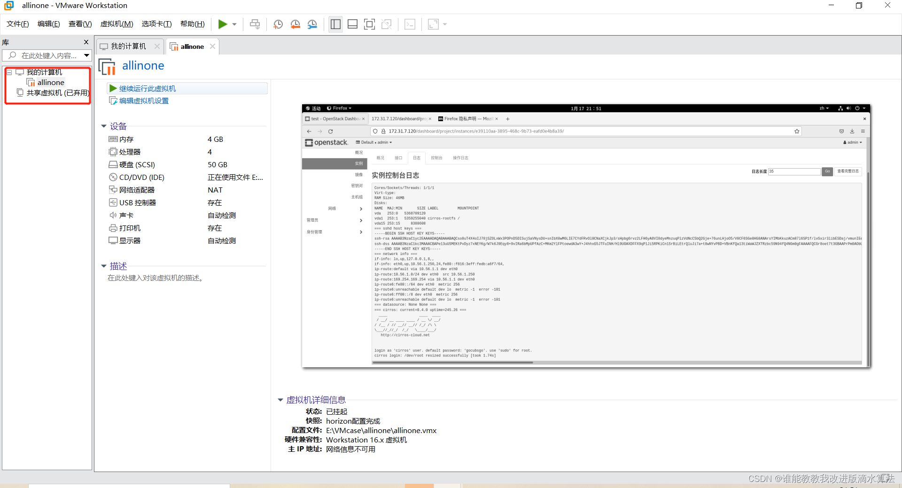This screenshot has height=488, width=902.
Task: Click the page reload icon in Firefox
Action: click(x=330, y=131)
